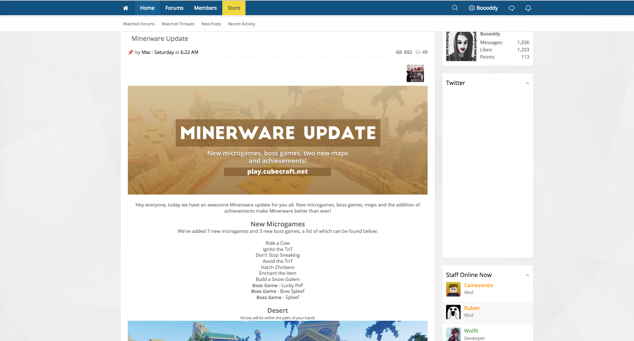634x341 pixels.
Task: Open Watched Forums
Action: tap(139, 24)
